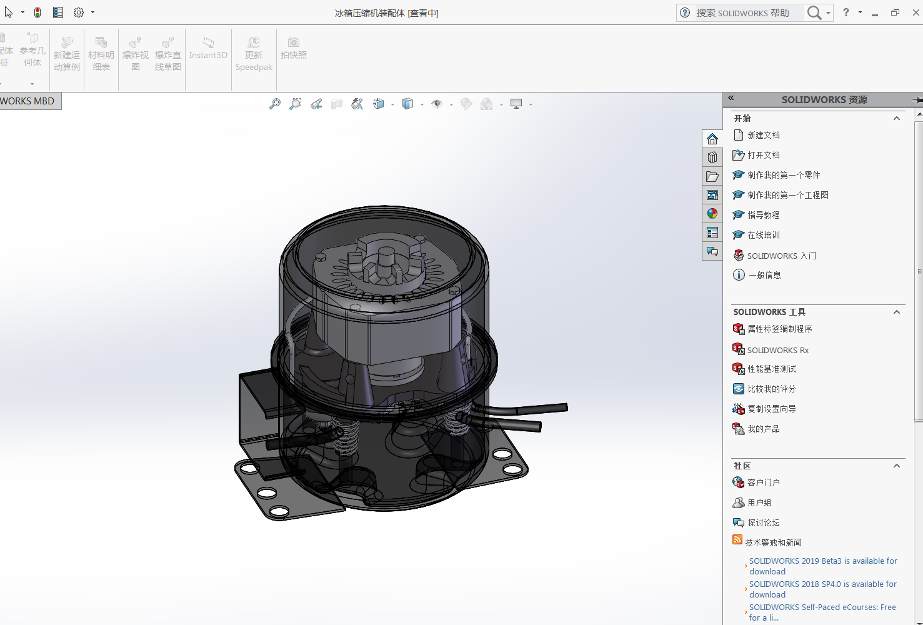
Task: Open the SOLIDWORKS Rx tool
Action: 777,351
